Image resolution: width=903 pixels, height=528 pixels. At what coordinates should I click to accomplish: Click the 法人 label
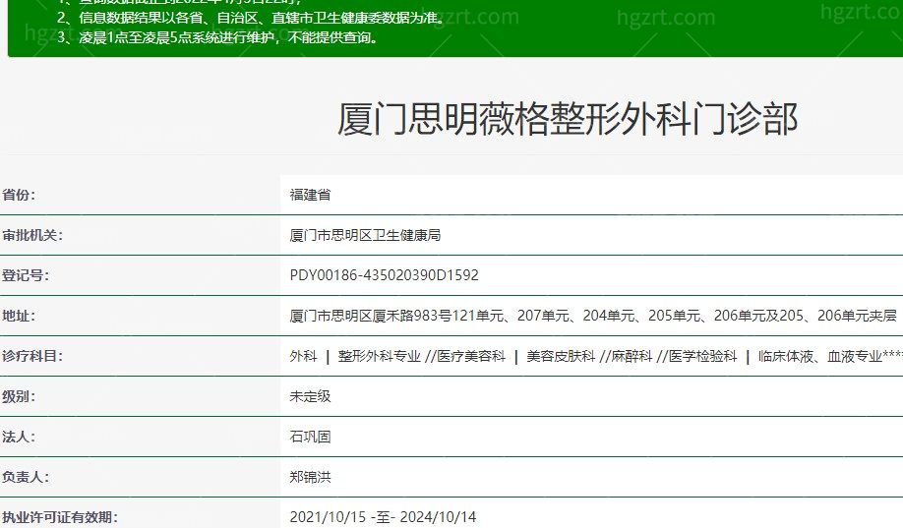click(19, 437)
